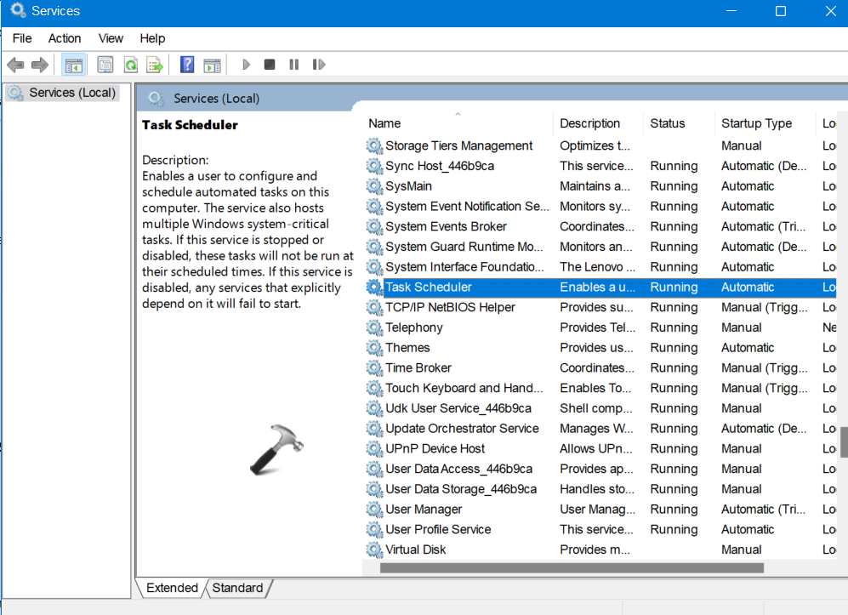Open Help using the question mark icon
Image resolution: width=848 pixels, height=615 pixels.
point(187,65)
